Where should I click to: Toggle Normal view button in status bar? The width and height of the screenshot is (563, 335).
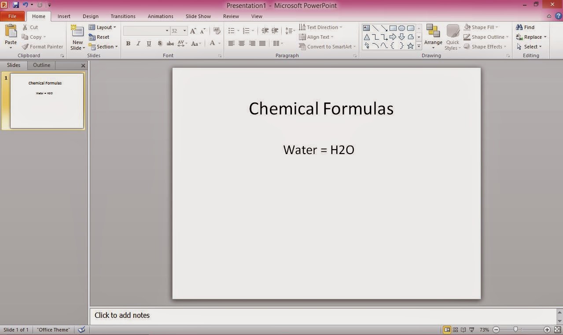tap(447, 329)
